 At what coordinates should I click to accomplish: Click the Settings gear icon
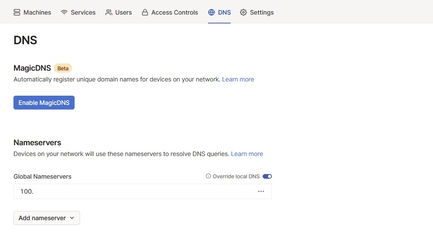pos(243,12)
